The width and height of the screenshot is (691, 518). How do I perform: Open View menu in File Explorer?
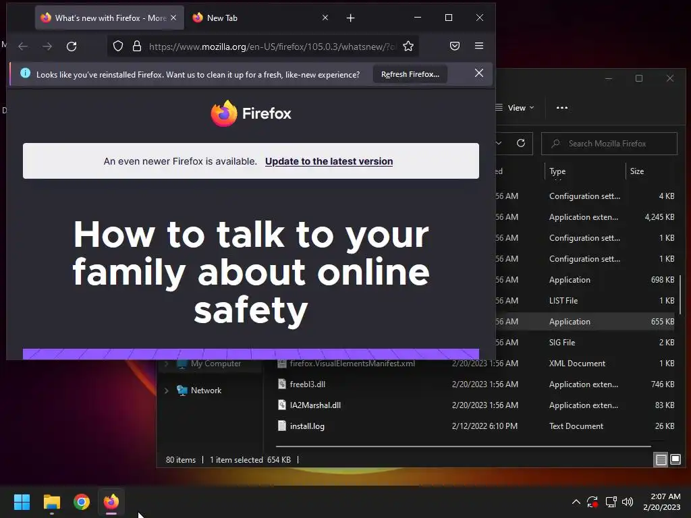pyautogui.click(x=515, y=108)
